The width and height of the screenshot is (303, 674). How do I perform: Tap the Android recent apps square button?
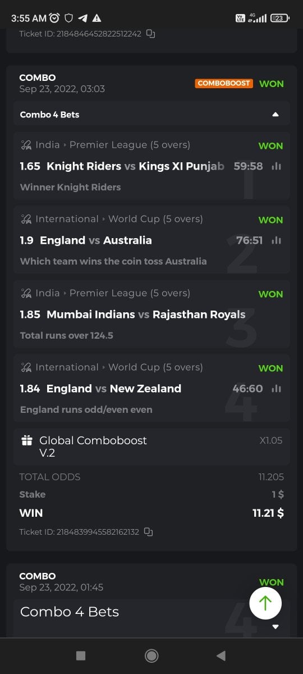coord(81,655)
